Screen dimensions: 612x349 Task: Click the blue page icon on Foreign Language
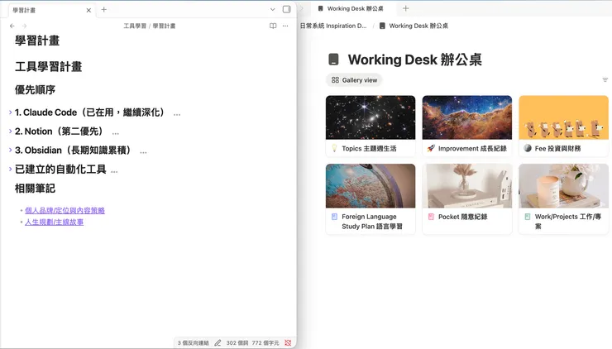click(x=334, y=217)
